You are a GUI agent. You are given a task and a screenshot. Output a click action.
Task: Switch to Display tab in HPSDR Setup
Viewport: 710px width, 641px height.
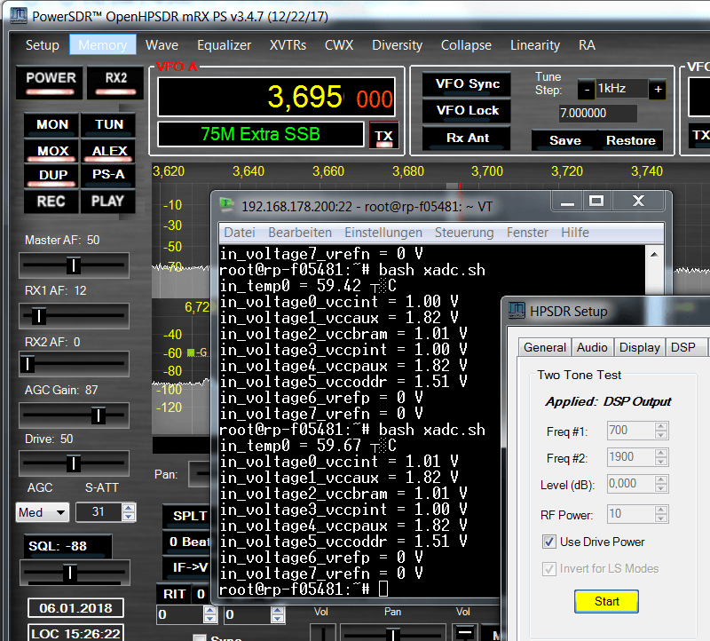639,347
